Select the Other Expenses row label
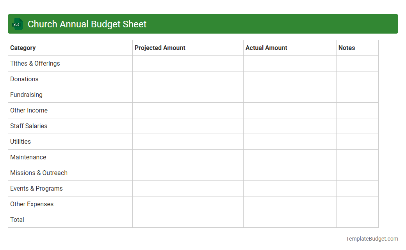406x250 pixels. coord(32,204)
